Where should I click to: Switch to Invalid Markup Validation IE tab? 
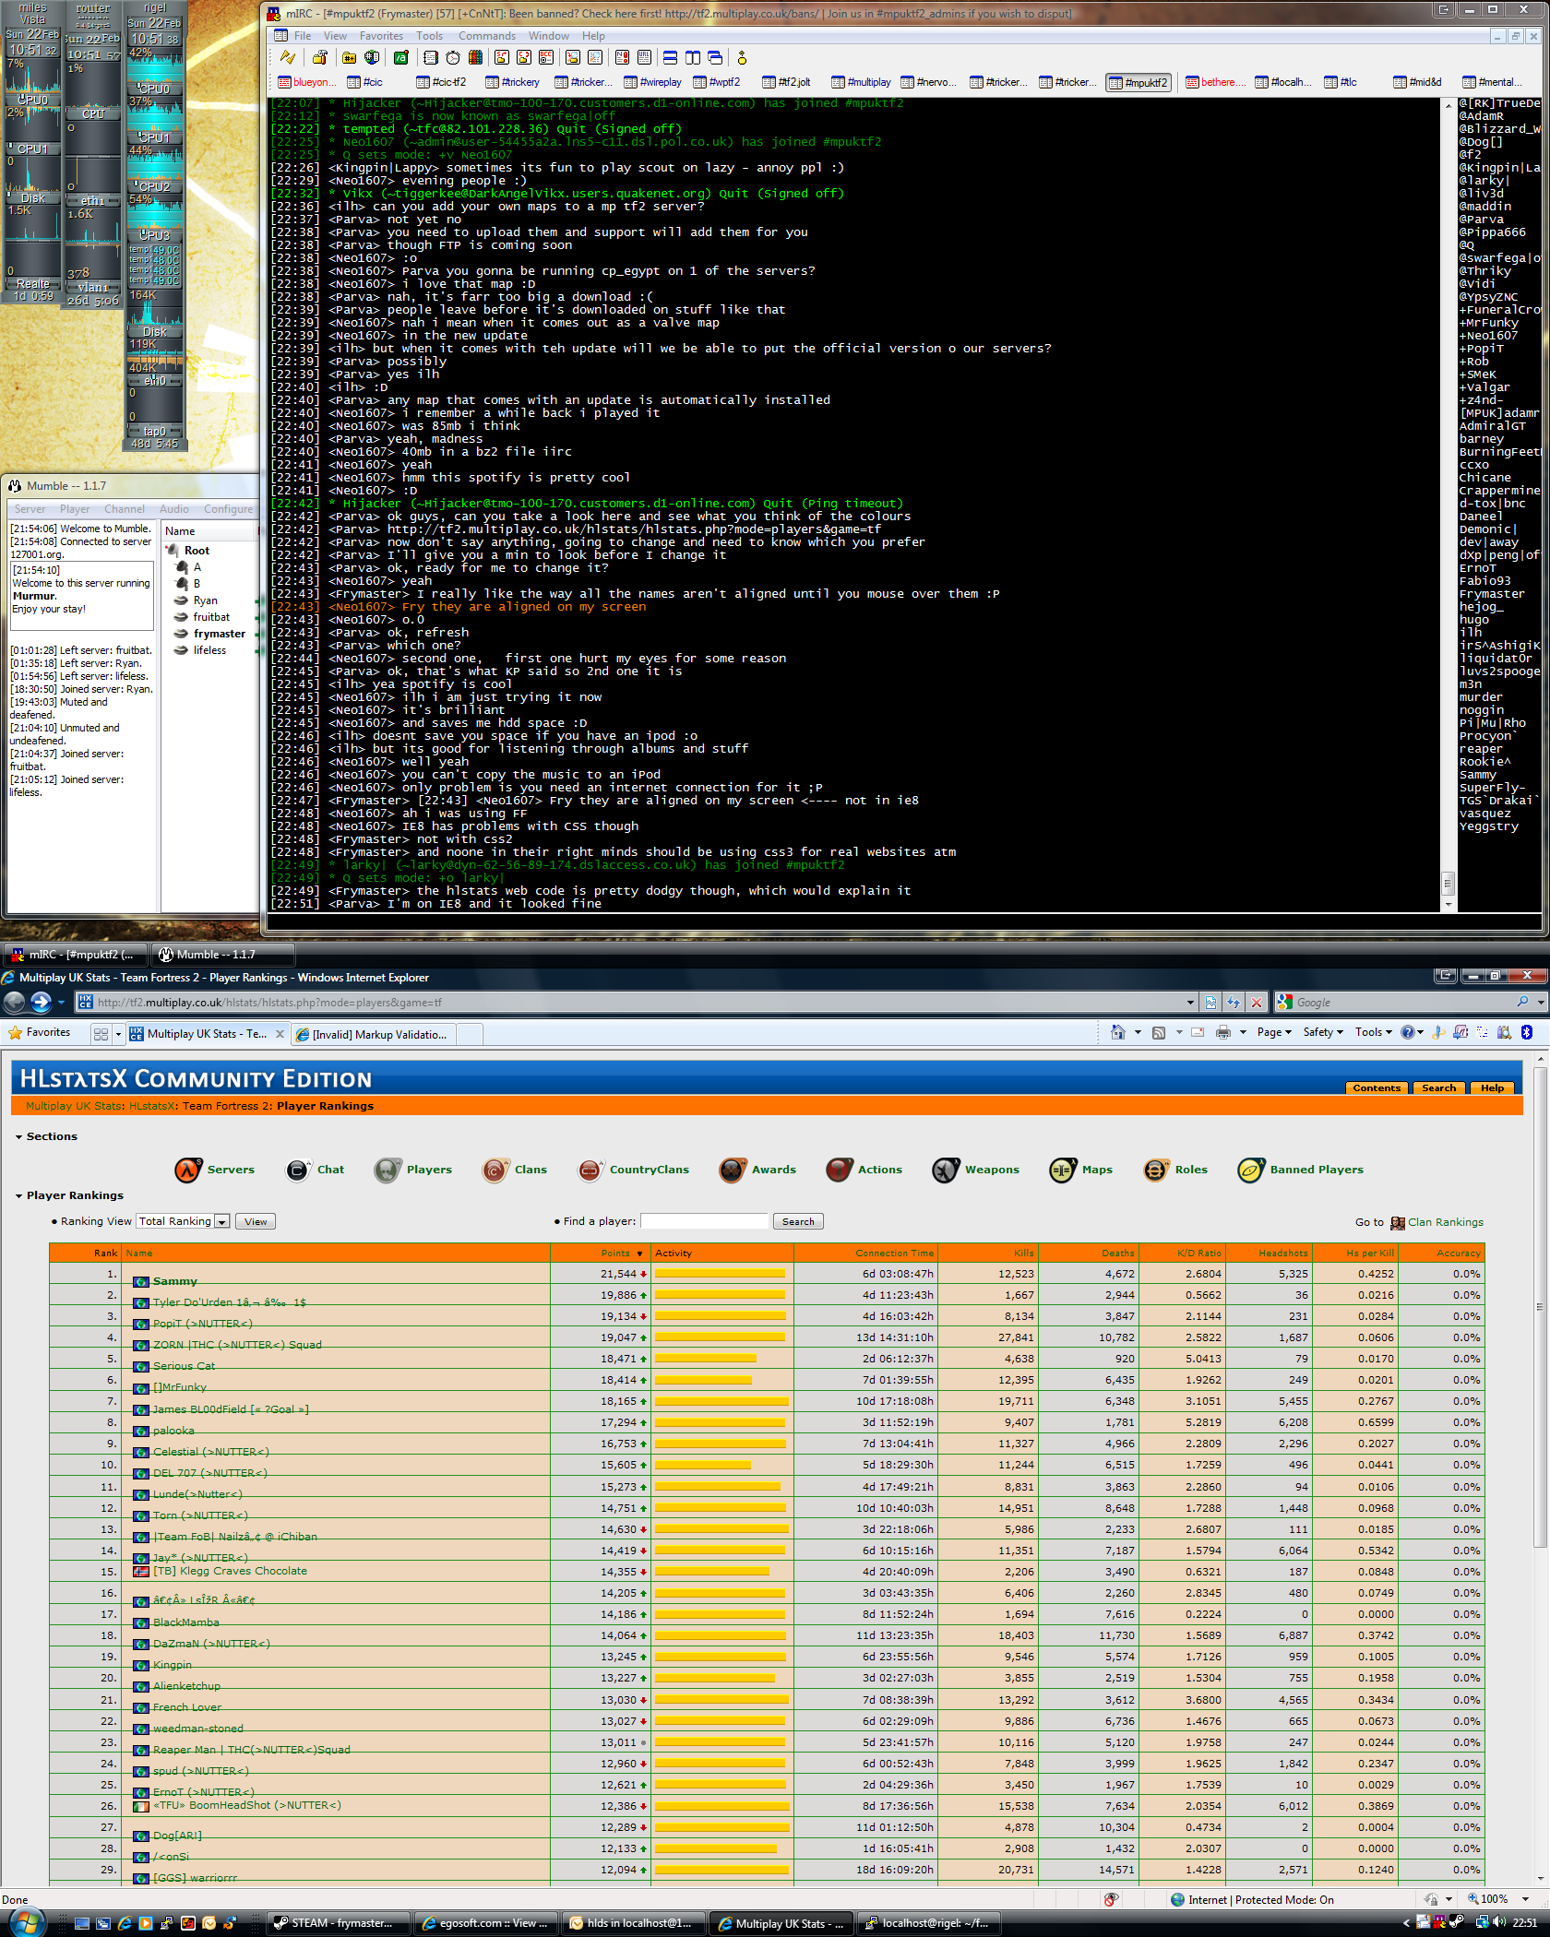tap(372, 1034)
